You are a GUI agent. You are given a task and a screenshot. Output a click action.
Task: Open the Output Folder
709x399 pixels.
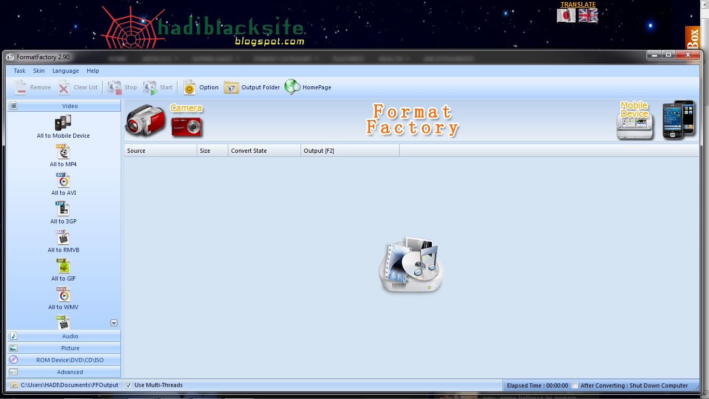tap(252, 87)
